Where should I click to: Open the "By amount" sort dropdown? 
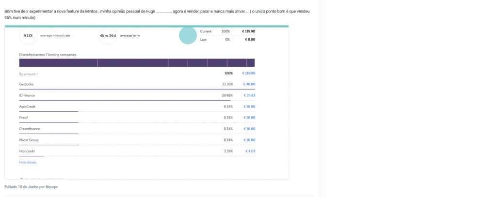(29, 74)
